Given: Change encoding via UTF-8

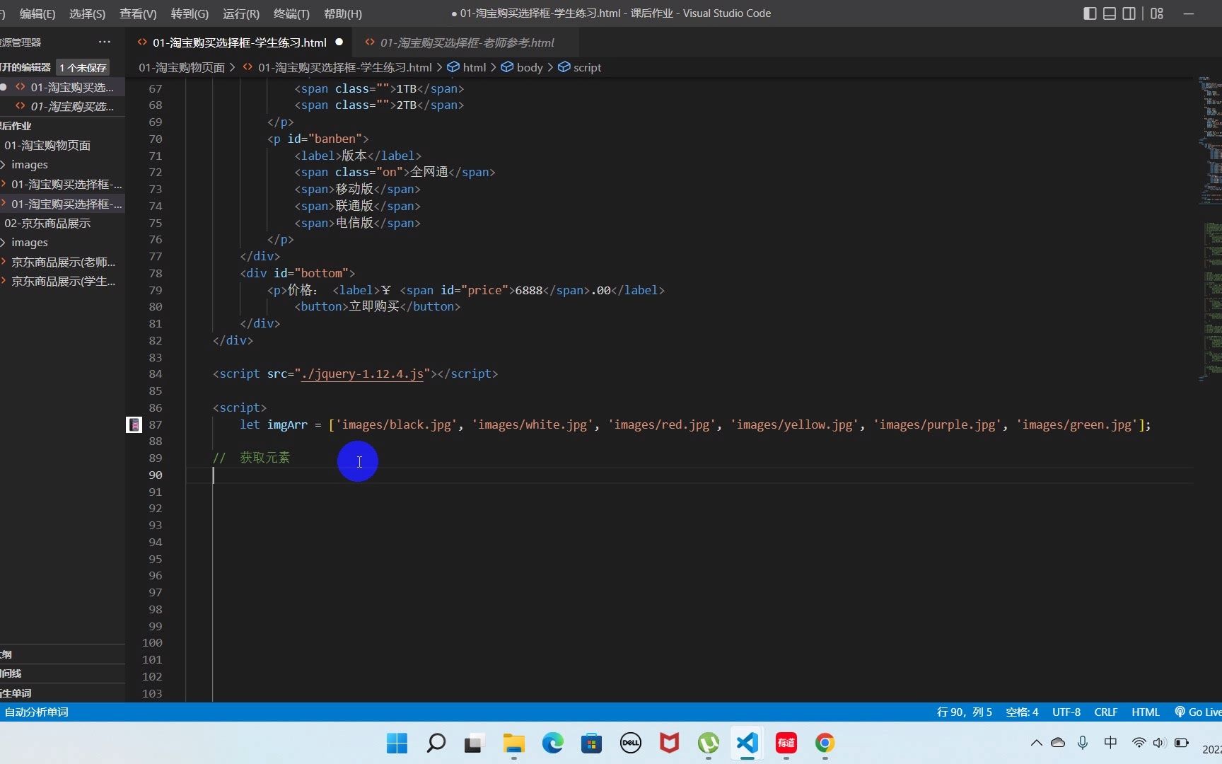Looking at the screenshot, I should click(1066, 712).
